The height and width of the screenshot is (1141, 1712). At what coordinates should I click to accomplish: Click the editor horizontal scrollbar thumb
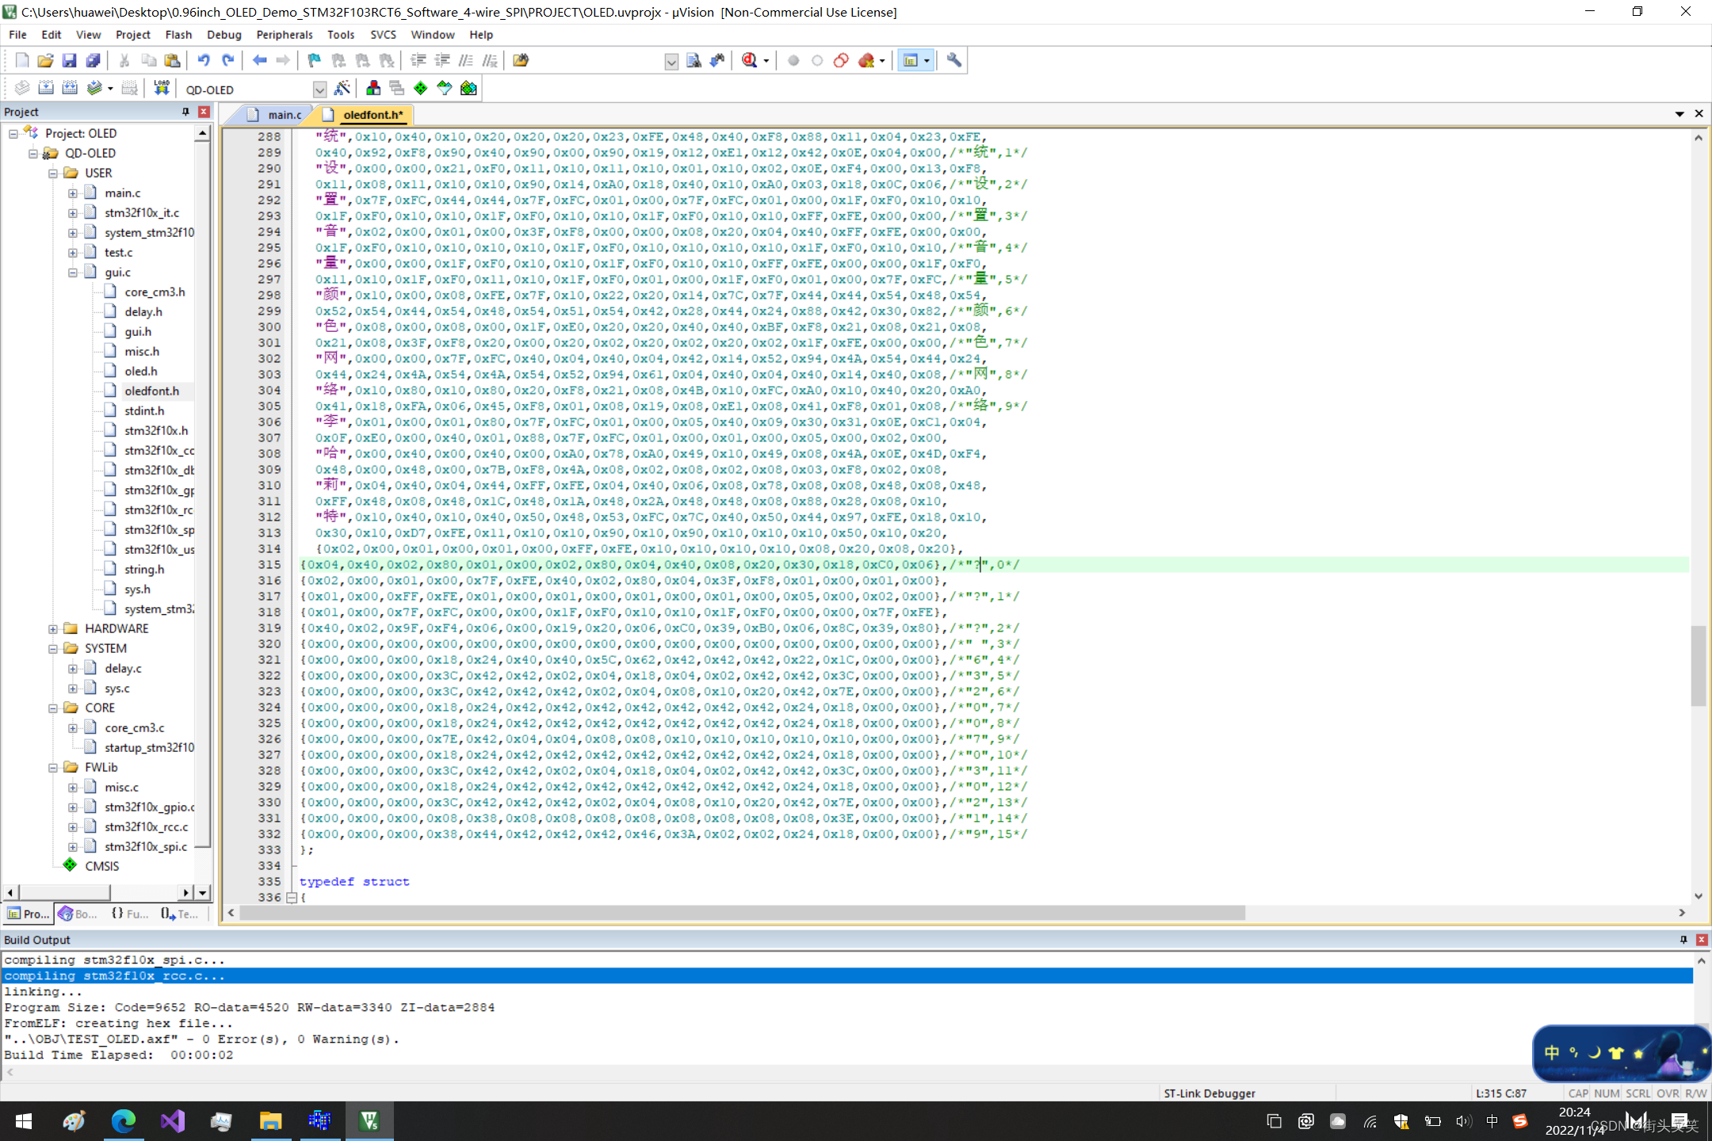click(743, 914)
